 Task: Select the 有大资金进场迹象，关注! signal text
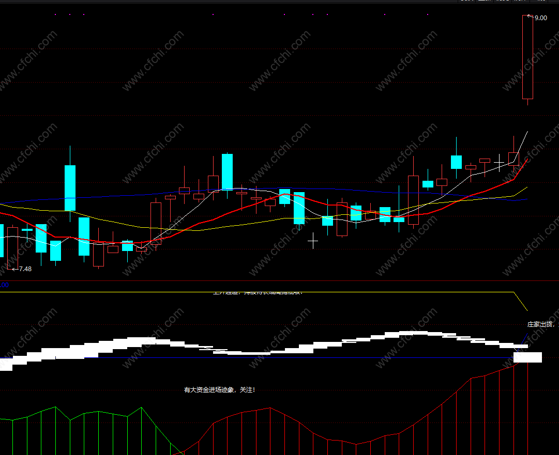click(219, 390)
